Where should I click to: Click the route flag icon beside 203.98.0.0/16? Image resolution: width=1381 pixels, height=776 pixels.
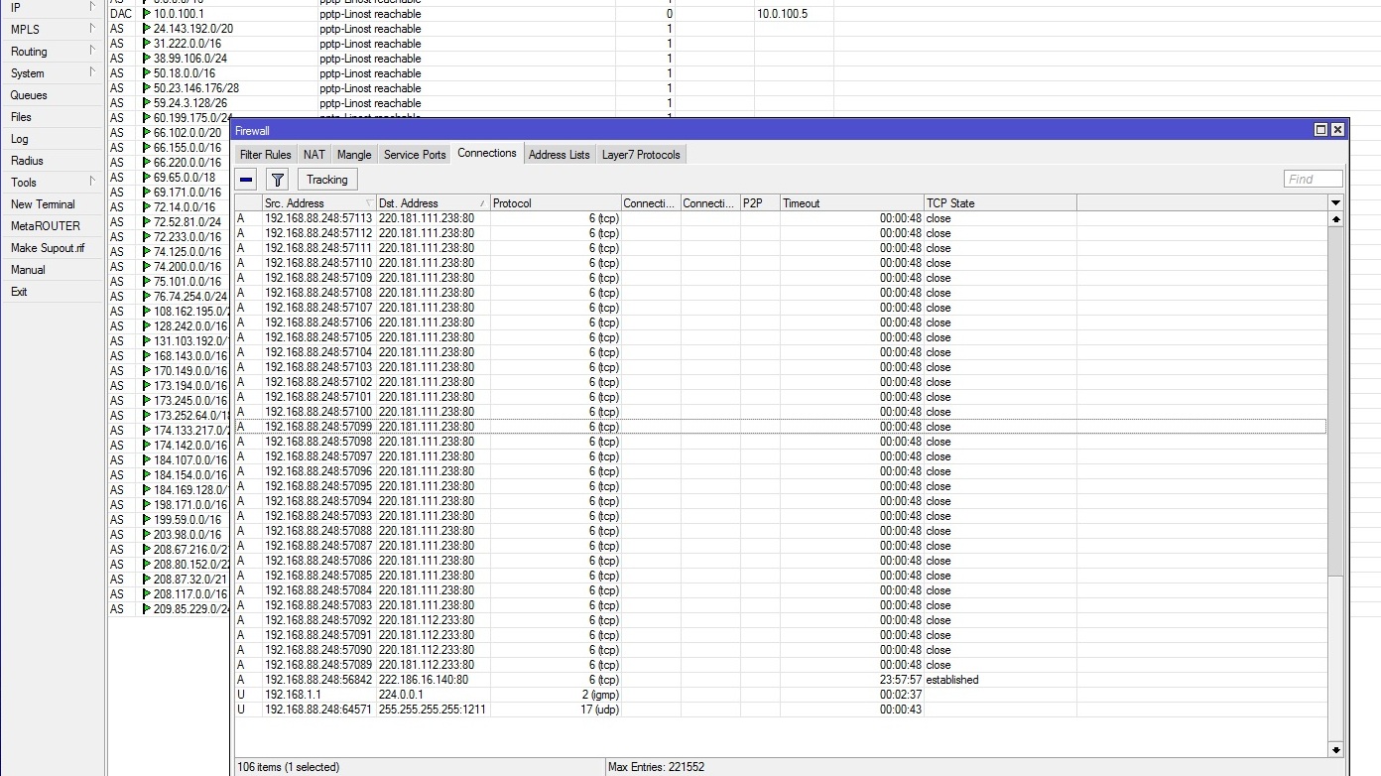pos(147,535)
